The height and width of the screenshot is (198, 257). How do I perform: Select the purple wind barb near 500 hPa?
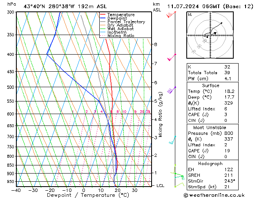pos(172,90)
